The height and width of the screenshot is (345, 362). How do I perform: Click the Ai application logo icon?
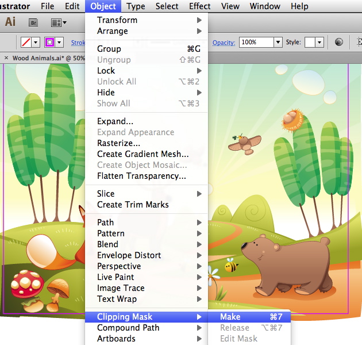tap(10, 22)
